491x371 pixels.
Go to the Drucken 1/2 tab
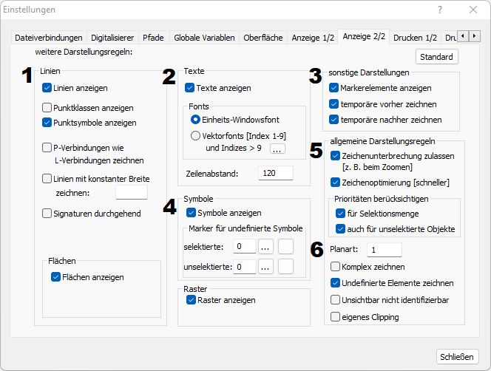415,37
